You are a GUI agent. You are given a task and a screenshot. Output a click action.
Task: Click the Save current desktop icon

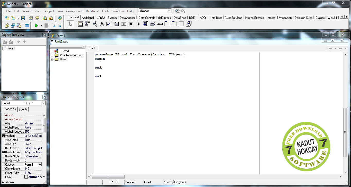tap(177, 11)
